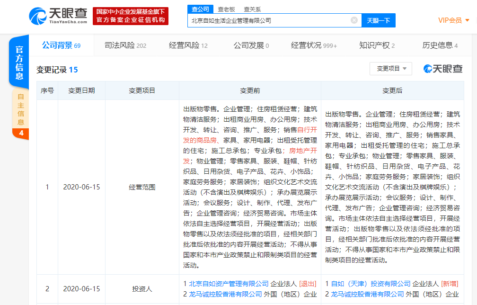Image resolution: width=477 pixels, height=305 pixels.
Task: Go to 知识产权 tab
Action: point(377,45)
